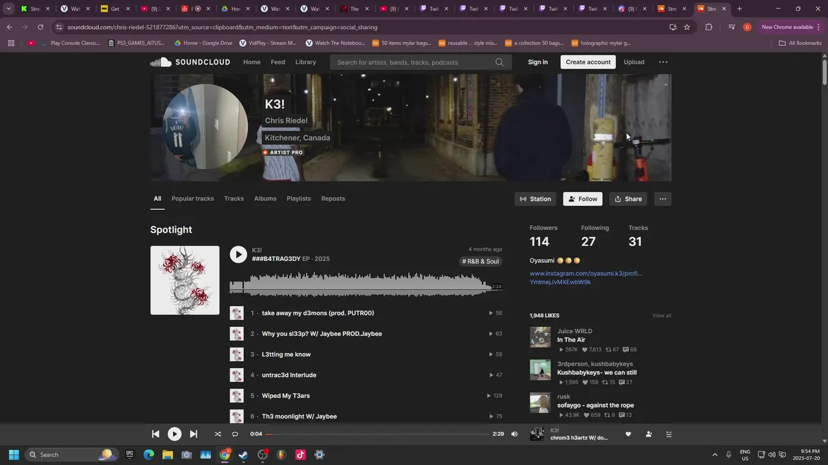Image resolution: width=828 pixels, height=465 pixels.
Task: Reload the page in Chrome
Action: 40,27
